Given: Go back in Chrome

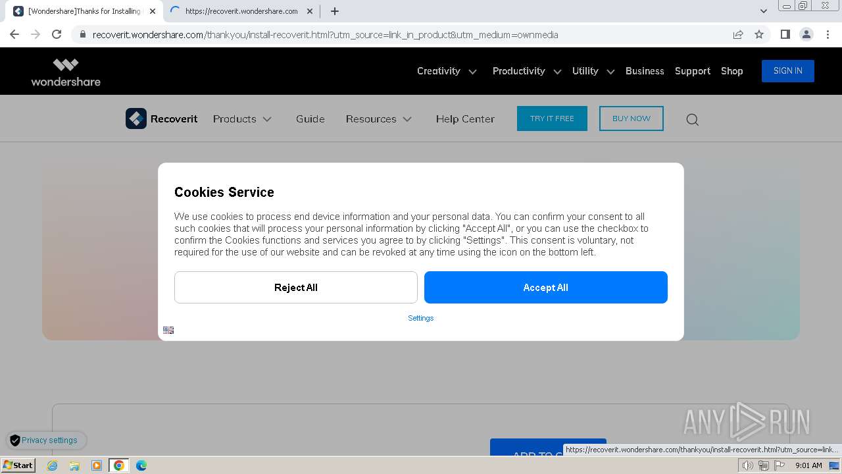Looking at the screenshot, I should 14,34.
